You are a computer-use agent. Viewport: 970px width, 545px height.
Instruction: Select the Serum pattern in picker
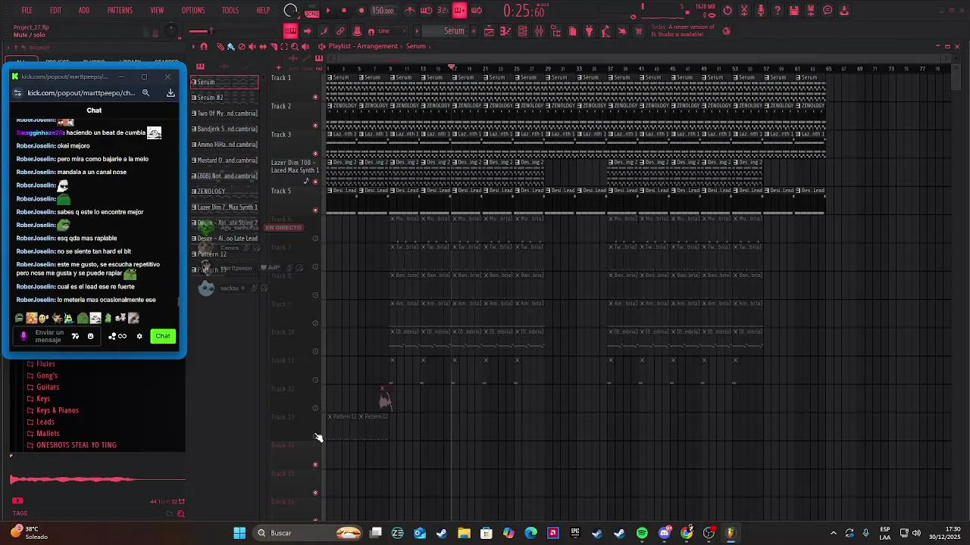point(224,82)
